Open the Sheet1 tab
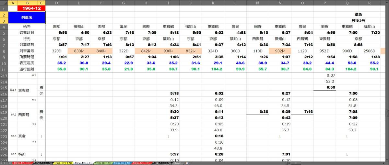 tap(177, 163)
